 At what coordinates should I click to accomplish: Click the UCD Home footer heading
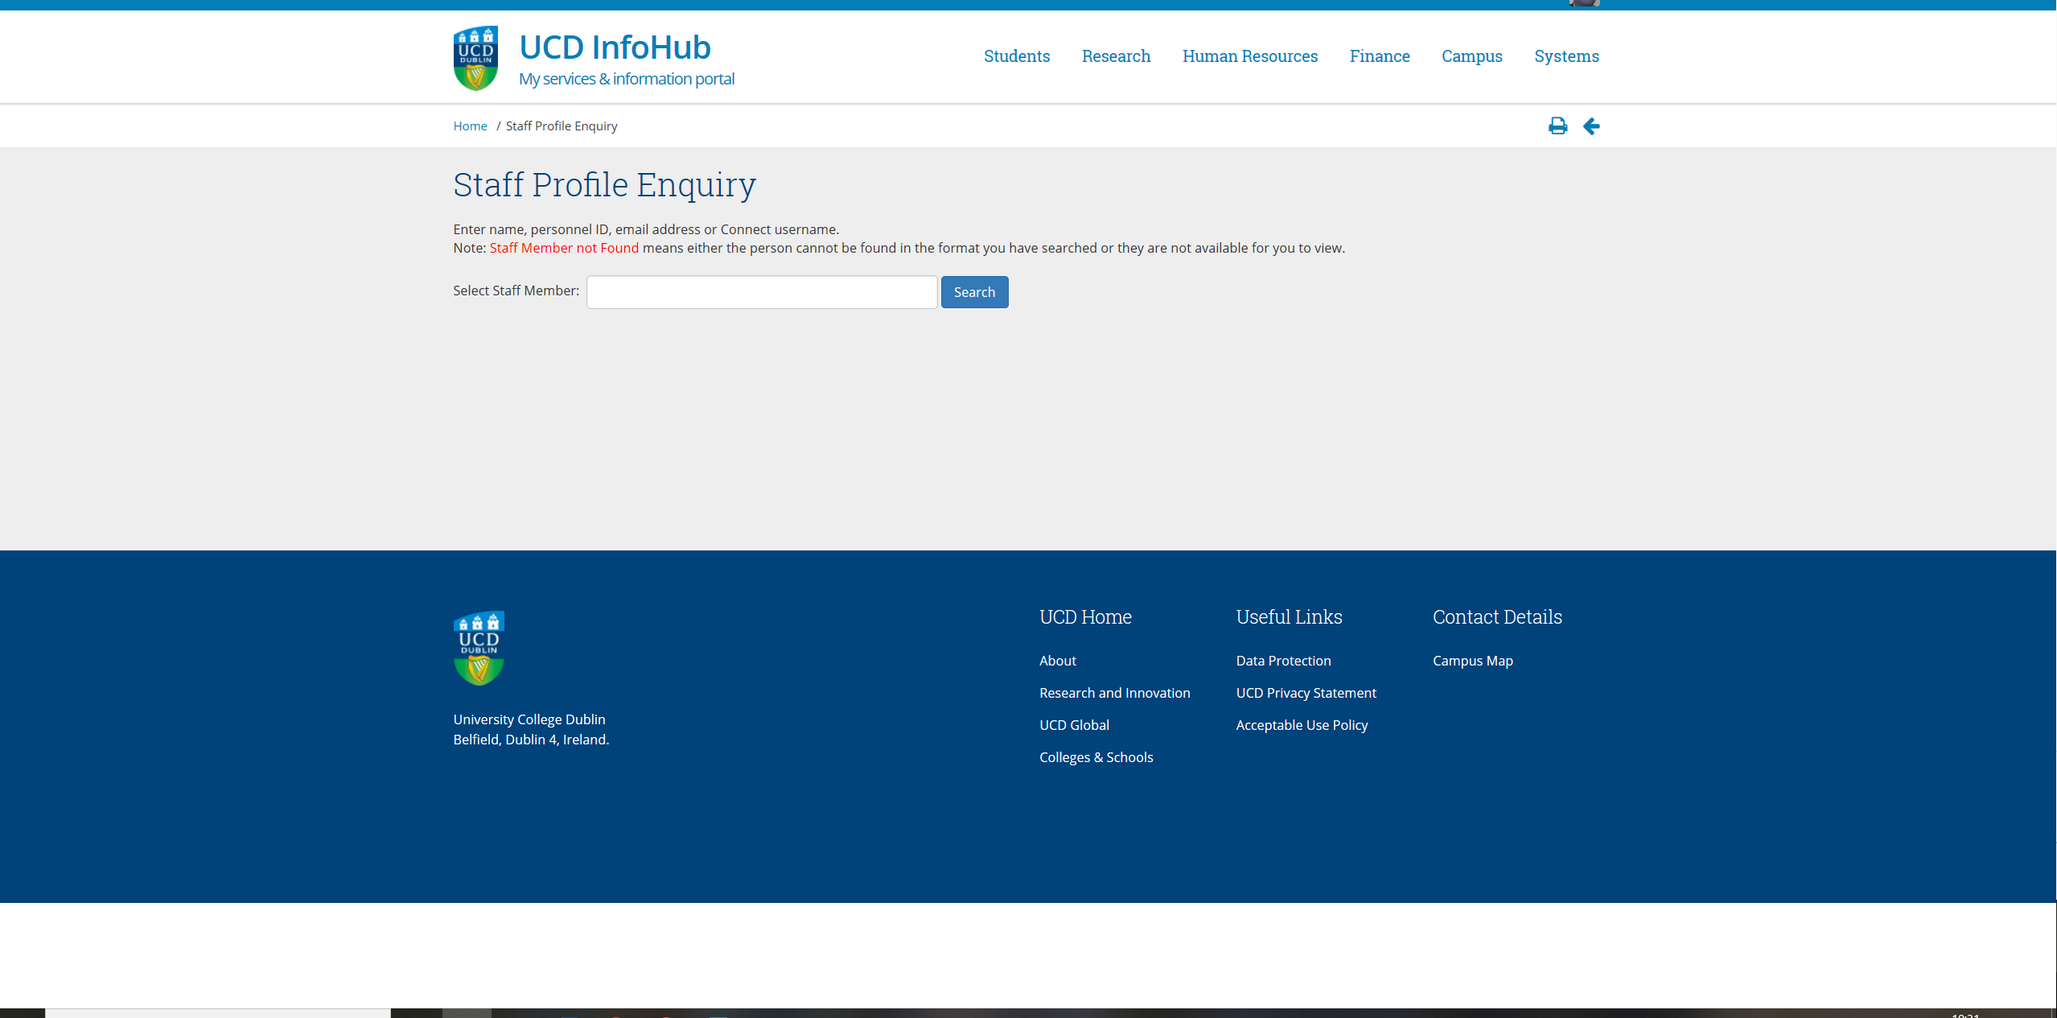pos(1085,617)
